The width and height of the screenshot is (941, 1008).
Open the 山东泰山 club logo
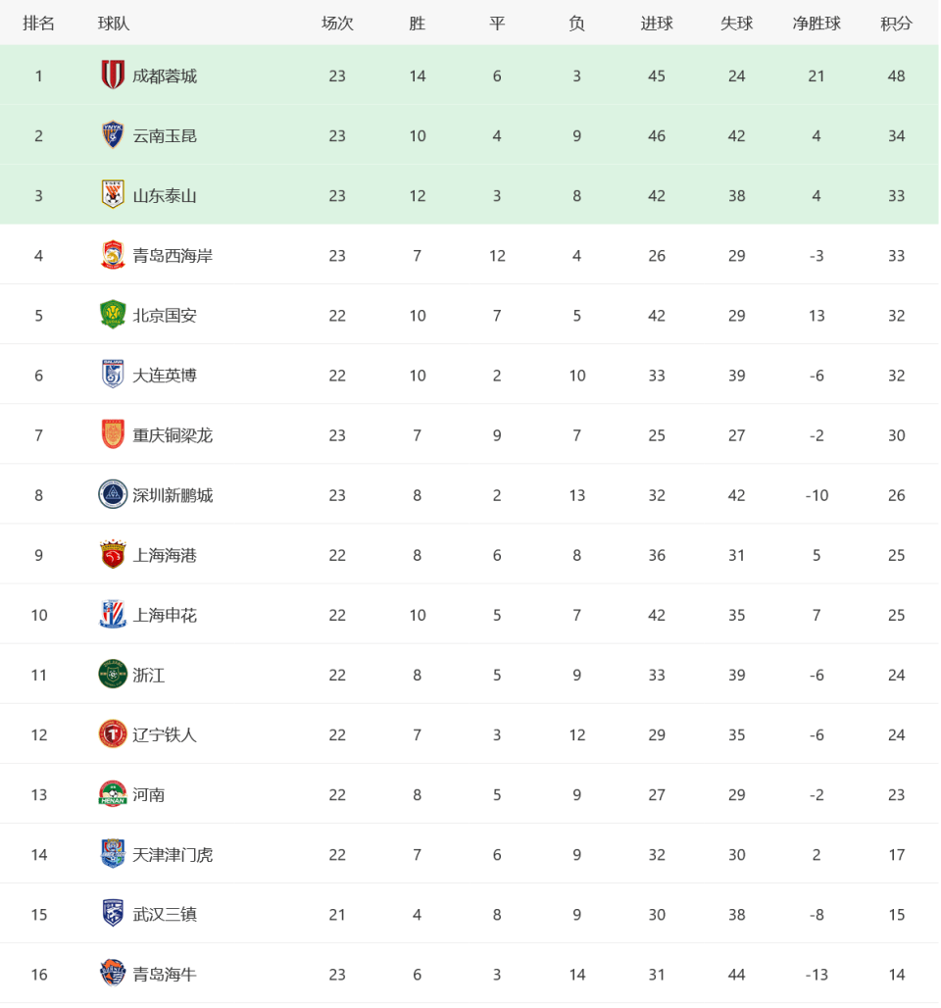point(113,195)
